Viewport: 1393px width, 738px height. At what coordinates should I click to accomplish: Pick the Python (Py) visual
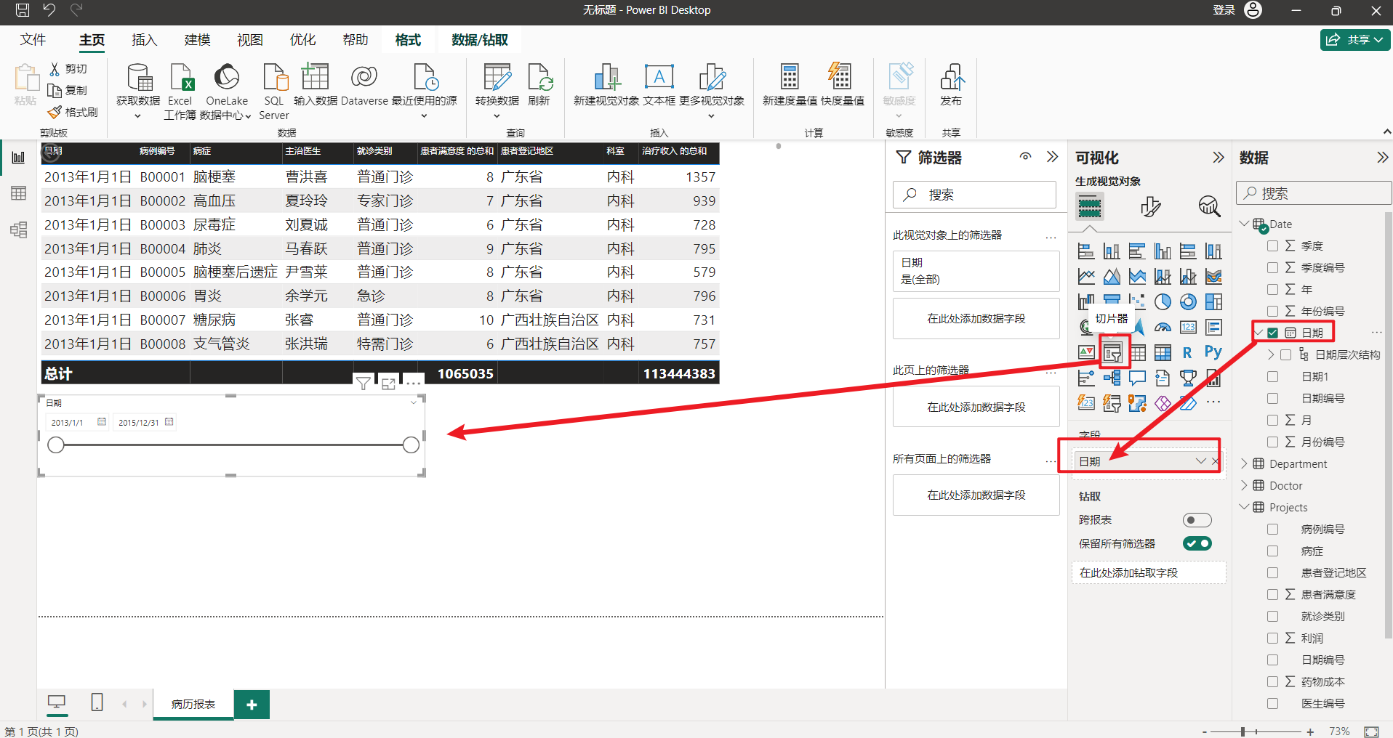1213,352
